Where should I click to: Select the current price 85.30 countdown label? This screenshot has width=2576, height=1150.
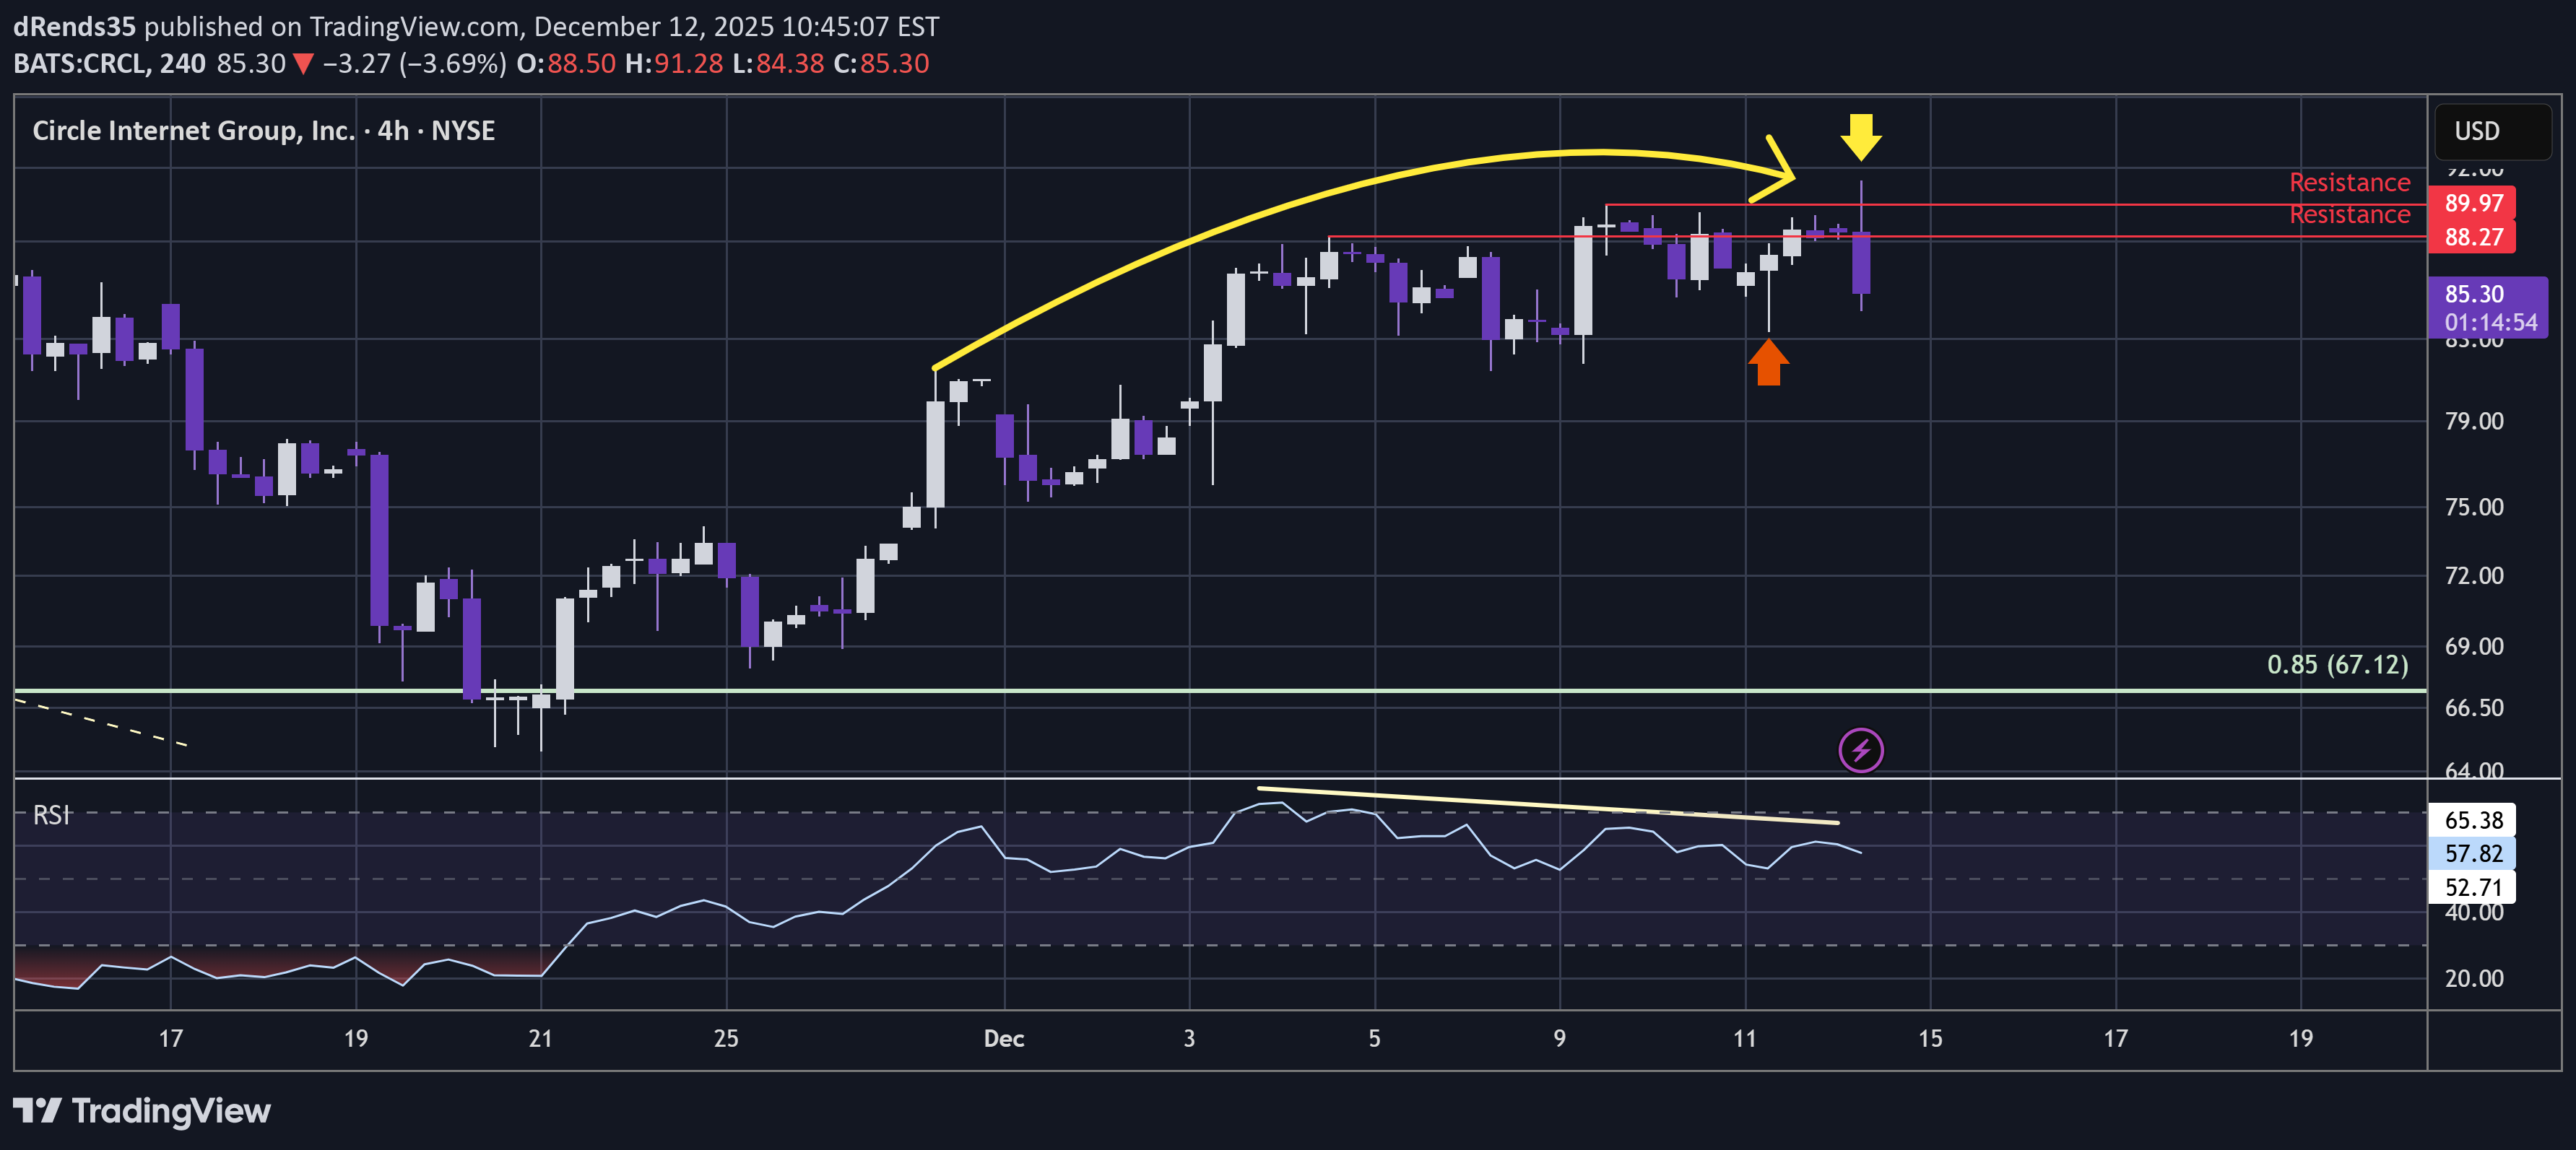point(2488,308)
